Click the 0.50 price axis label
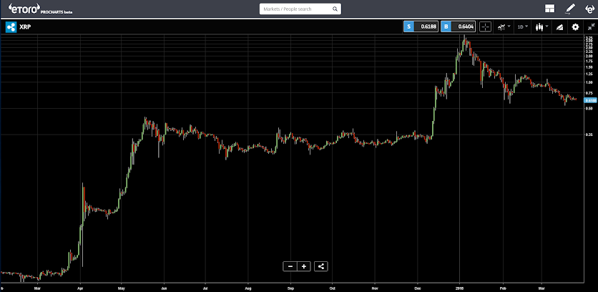The width and height of the screenshot is (598, 292). (x=589, y=109)
